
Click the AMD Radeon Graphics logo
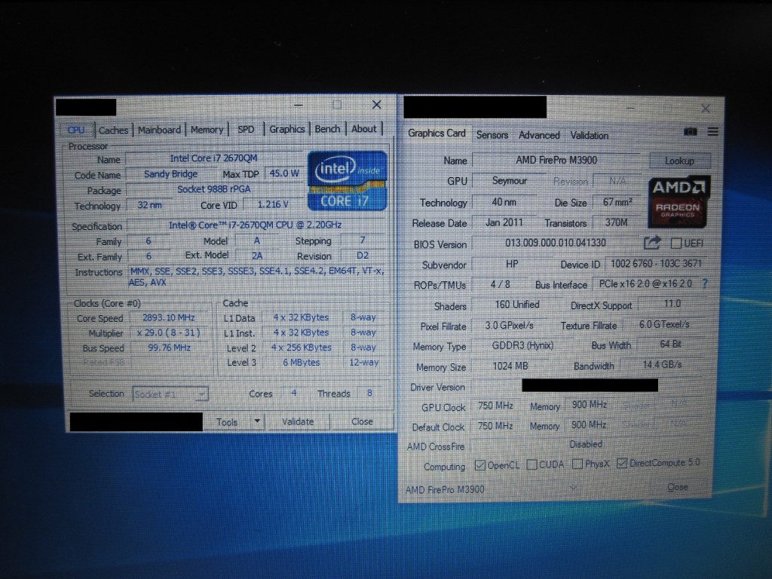pyautogui.click(x=679, y=202)
